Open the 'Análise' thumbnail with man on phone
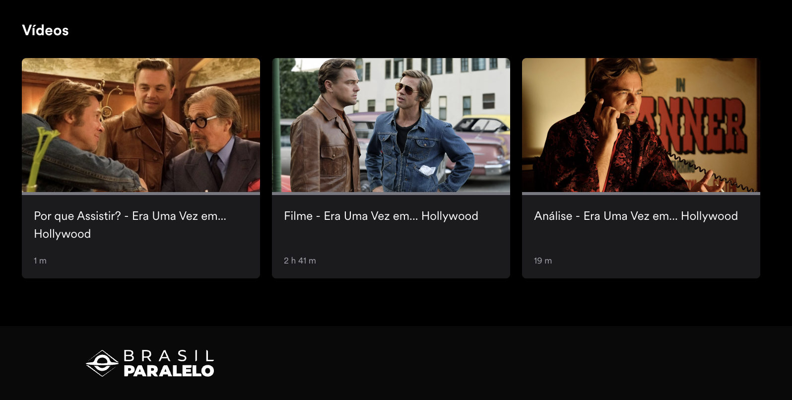This screenshot has width=792, height=400. point(641,125)
